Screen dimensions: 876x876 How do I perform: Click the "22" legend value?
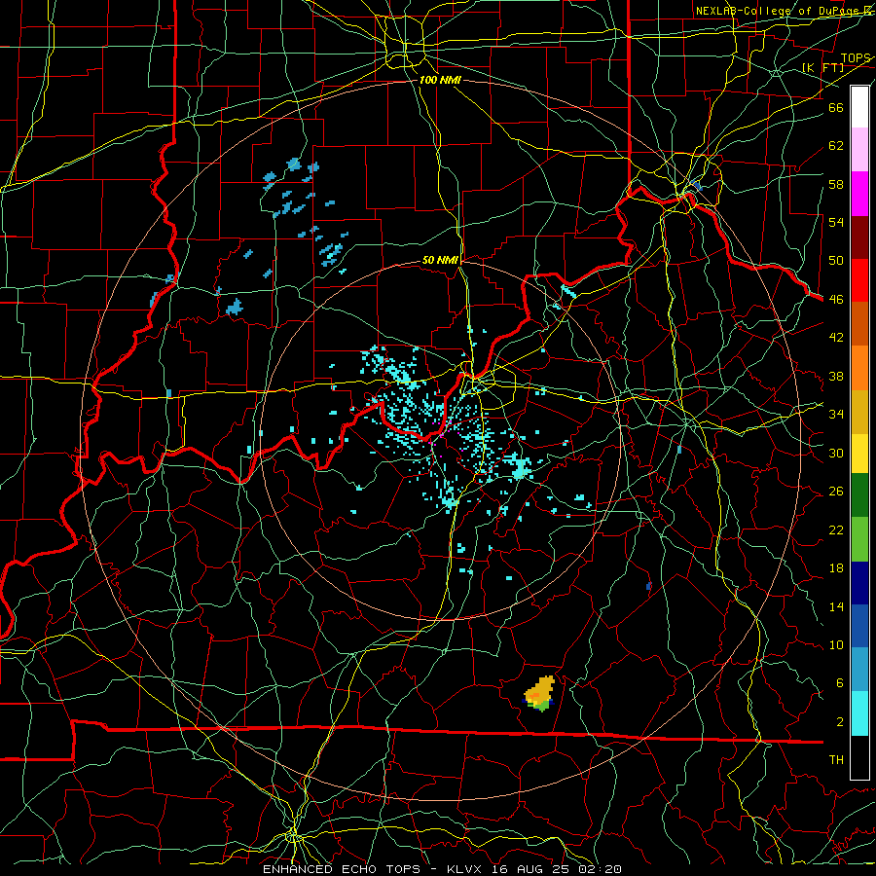tap(836, 529)
